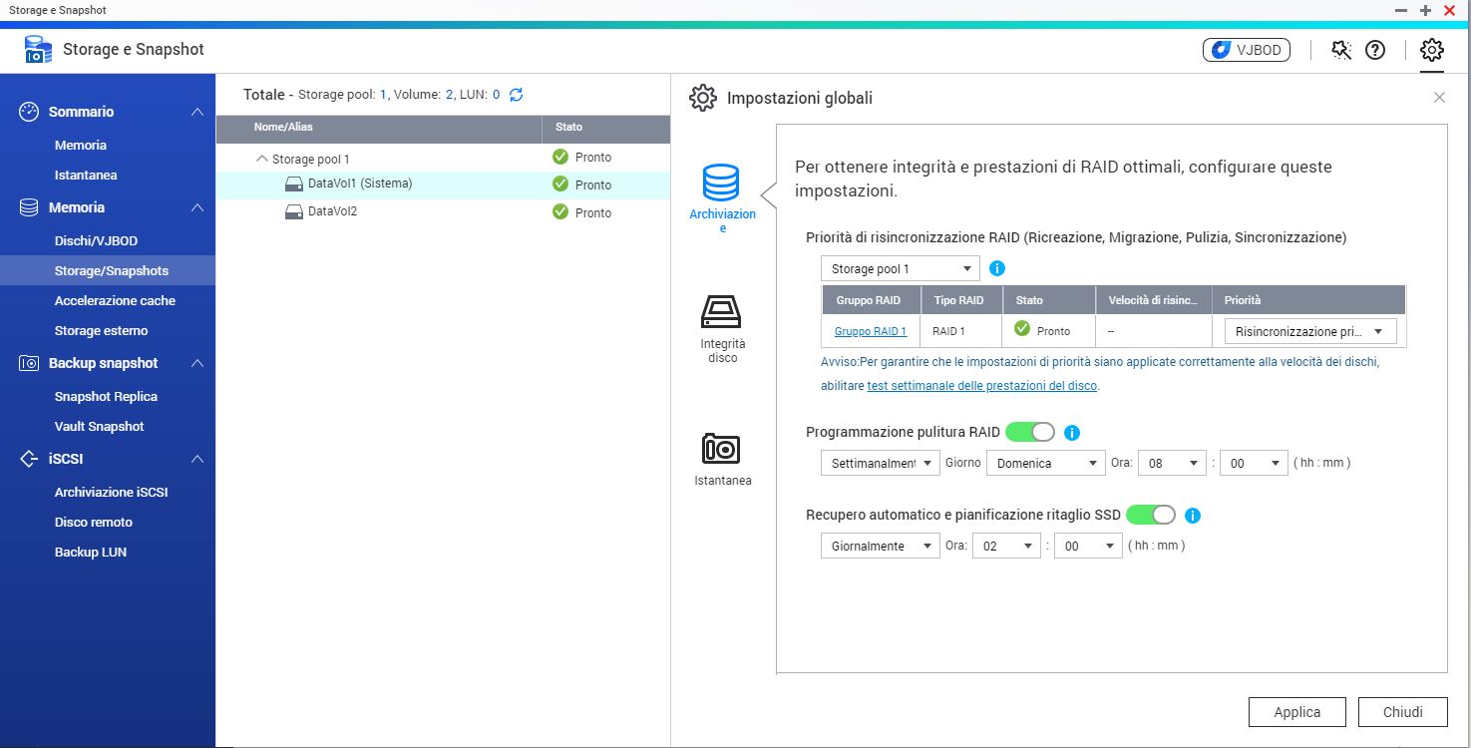Click info icon next to RAID scrubbing schedule

1072,433
